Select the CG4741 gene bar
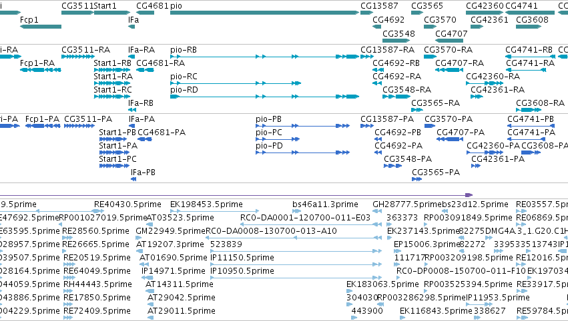The image size is (568, 321). [530, 13]
